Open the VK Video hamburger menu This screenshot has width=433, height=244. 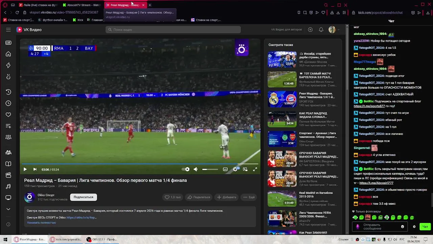pos(8,29)
